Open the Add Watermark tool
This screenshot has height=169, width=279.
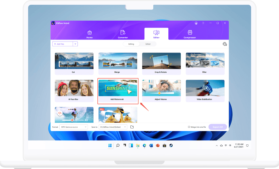click(x=118, y=91)
